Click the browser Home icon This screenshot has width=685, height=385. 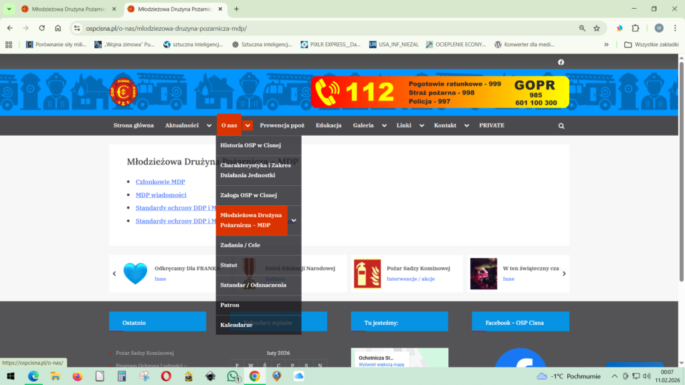point(58,28)
